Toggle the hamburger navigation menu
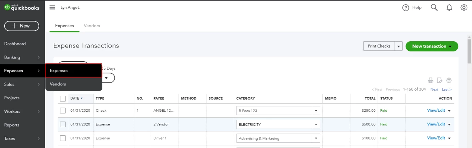 (52, 7)
